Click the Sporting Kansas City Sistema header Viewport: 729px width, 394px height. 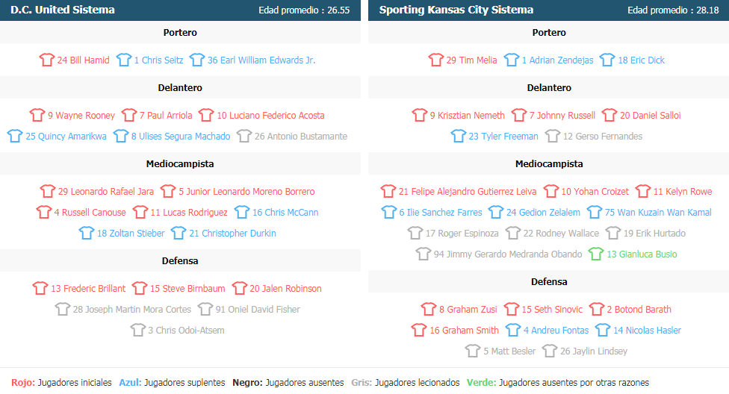pyautogui.click(x=456, y=10)
